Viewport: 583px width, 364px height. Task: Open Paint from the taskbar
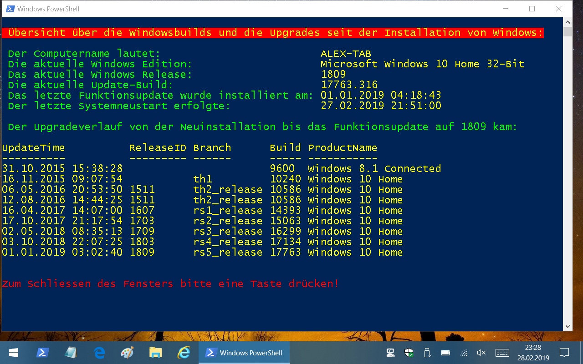coord(127,353)
